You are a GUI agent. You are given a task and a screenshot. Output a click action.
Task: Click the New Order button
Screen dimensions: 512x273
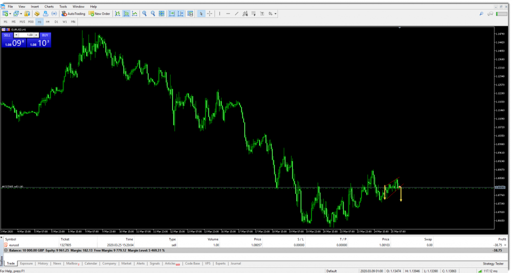[x=99, y=13]
